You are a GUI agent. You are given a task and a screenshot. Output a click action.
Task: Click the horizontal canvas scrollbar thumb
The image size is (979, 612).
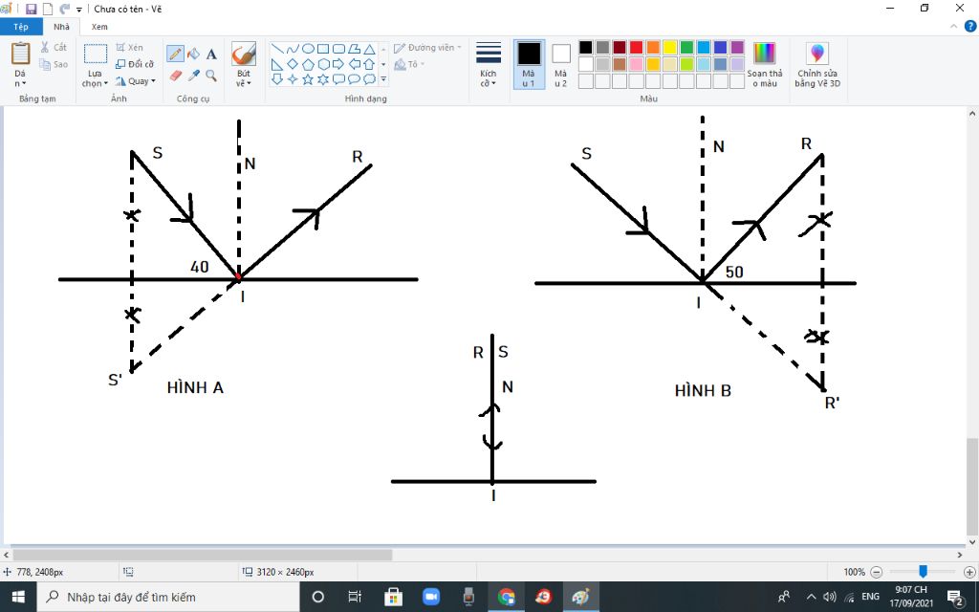tap(203, 555)
